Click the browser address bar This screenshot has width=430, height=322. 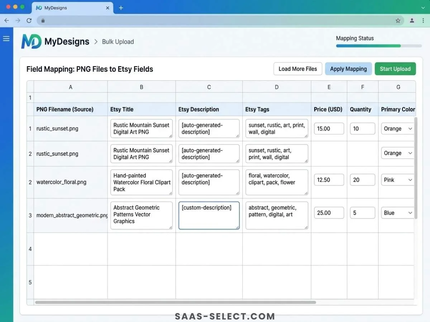pos(220,21)
